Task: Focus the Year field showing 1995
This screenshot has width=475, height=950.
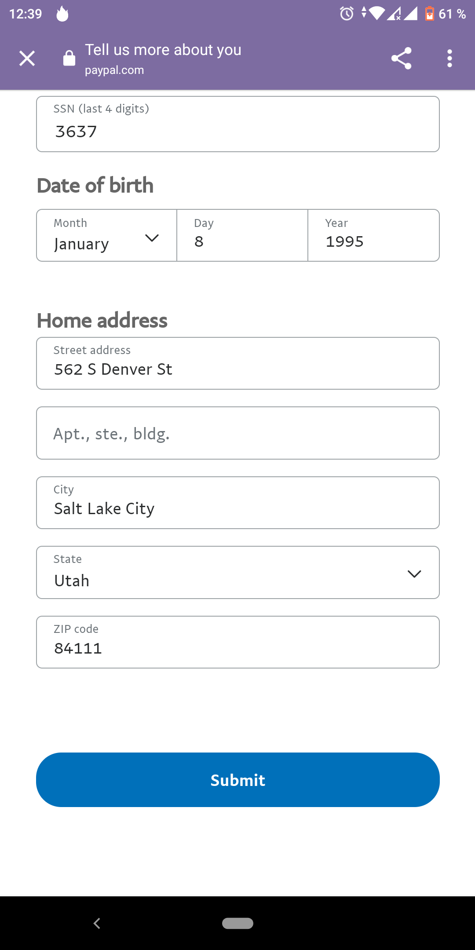Action: pos(374,235)
